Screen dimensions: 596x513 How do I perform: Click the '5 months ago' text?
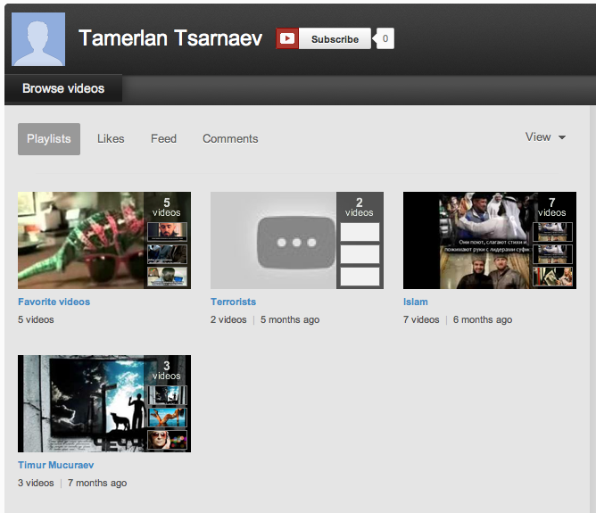point(290,320)
